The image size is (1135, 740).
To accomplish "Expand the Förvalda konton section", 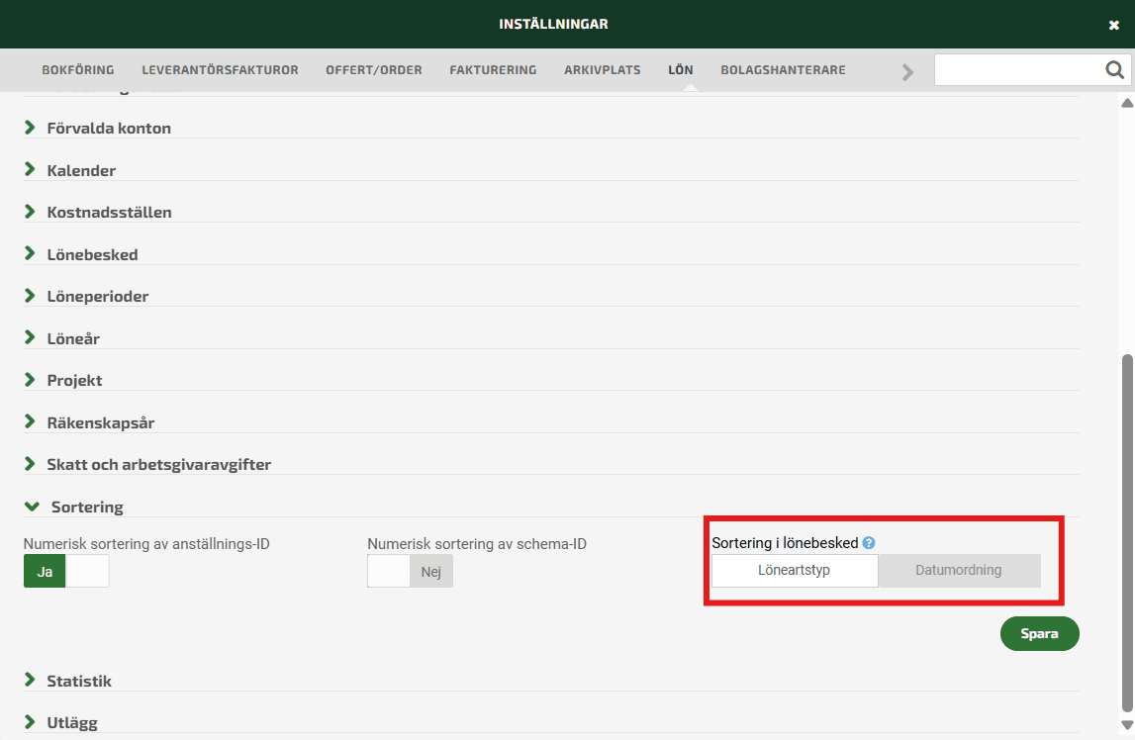I will (x=109, y=129).
